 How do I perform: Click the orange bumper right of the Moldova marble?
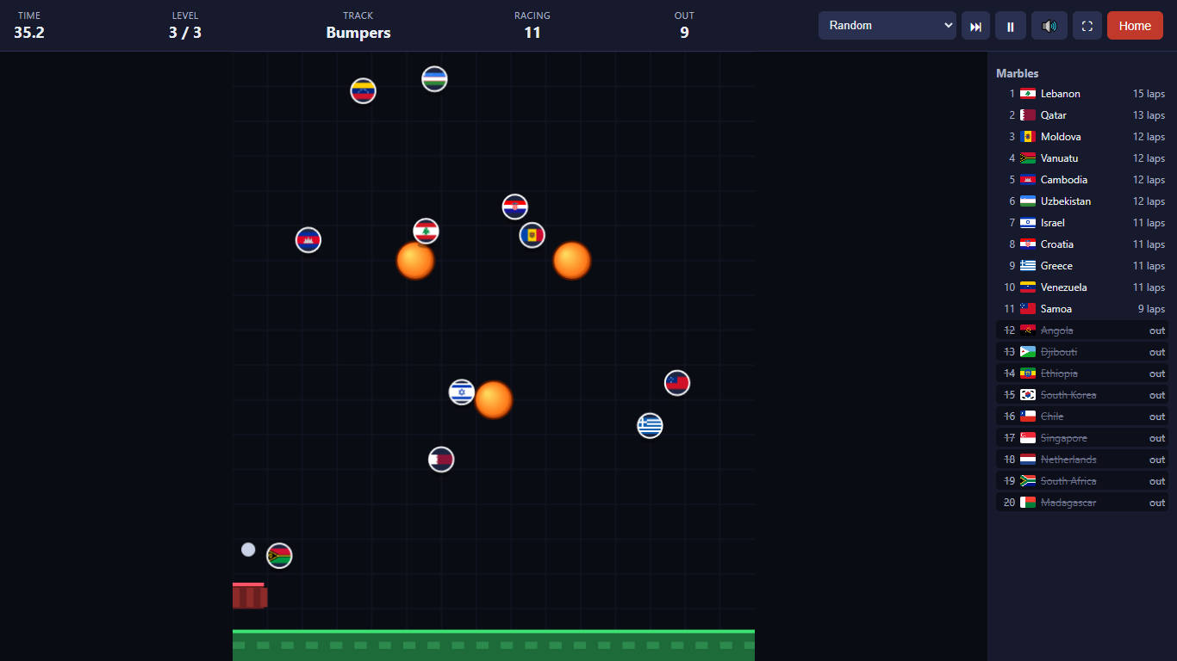(572, 261)
